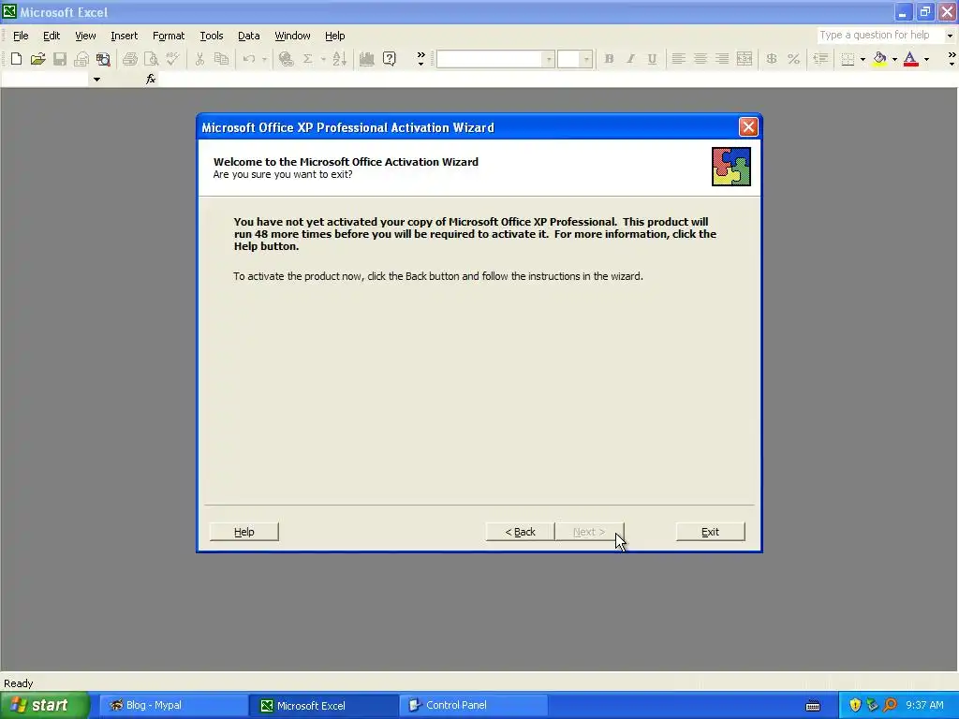Open the Insert menu
Viewport: 959px width, 719px height.
click(125, 36)
